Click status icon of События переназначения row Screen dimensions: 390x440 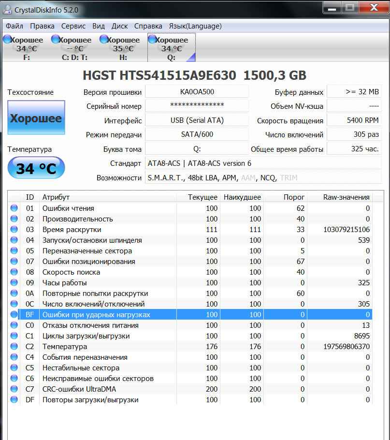pyautogui.click(x=14, y=357)
